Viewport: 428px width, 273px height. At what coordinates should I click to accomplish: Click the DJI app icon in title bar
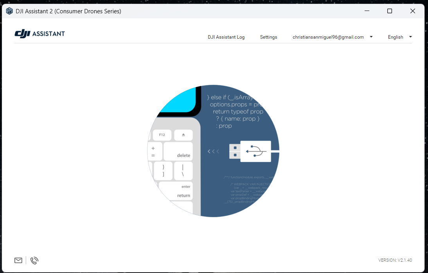9,11
